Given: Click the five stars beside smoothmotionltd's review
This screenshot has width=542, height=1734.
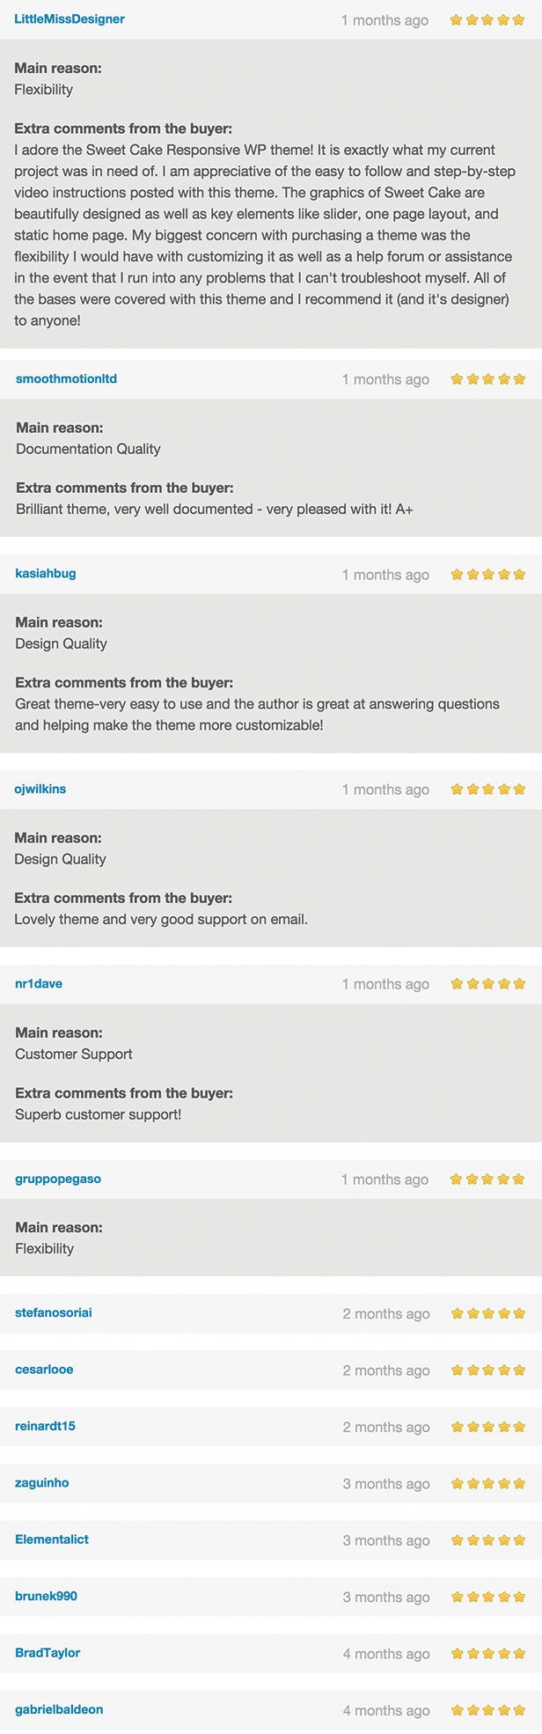Looking at the screenshot, I should [487, 379].
